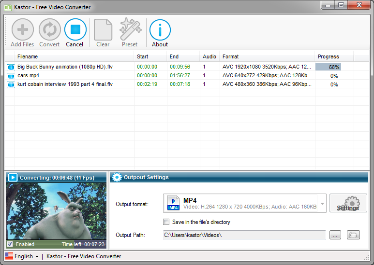Image resolution: width=374 pixels, height=265 pixels.
Task: Click the film icon for cars.mp4
Action: (x=11, y=76)
